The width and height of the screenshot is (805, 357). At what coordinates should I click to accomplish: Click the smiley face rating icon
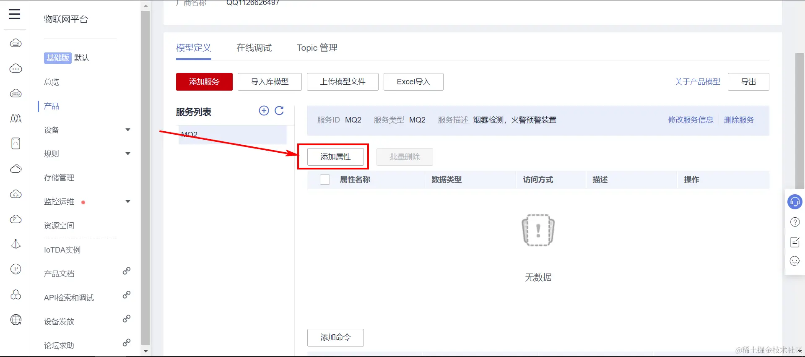pyautogui.click(x=795, y=261)
